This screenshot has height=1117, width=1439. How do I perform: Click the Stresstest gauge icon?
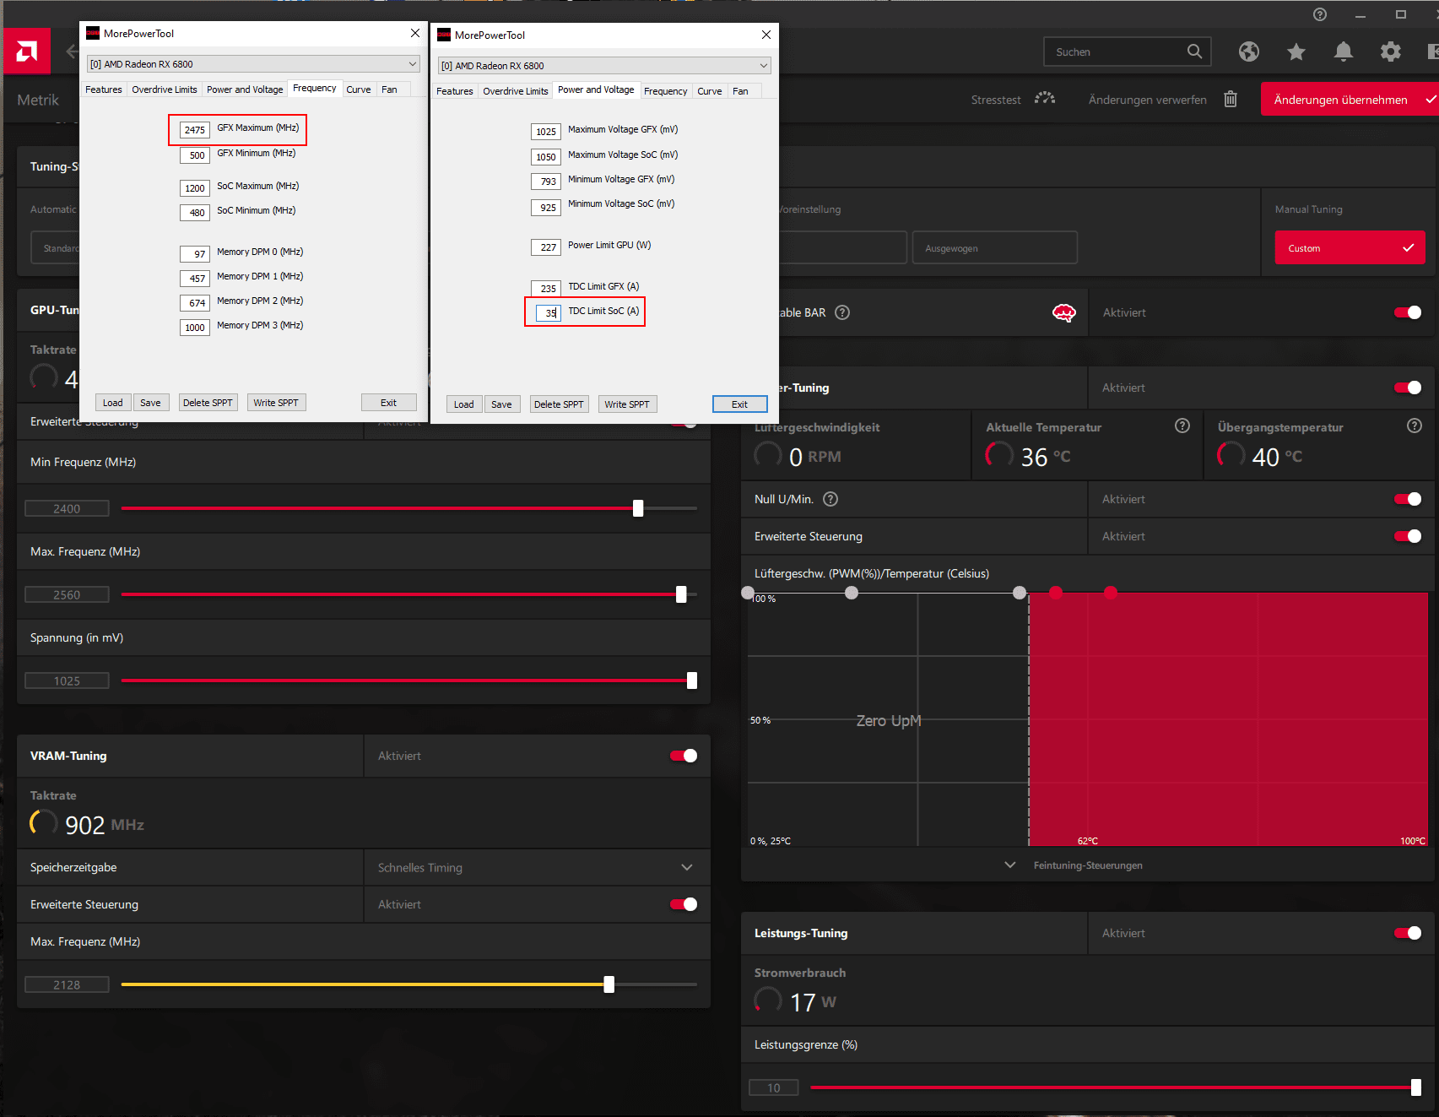point(1045,99)
